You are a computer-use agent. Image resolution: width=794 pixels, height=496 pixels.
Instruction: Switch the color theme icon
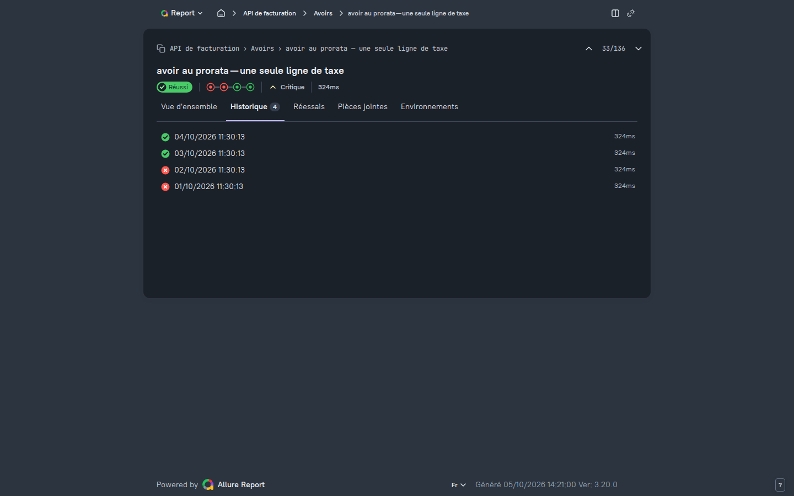(631, 13)
